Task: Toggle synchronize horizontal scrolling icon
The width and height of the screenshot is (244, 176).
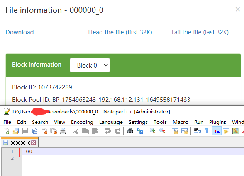Action: (184, 131)
